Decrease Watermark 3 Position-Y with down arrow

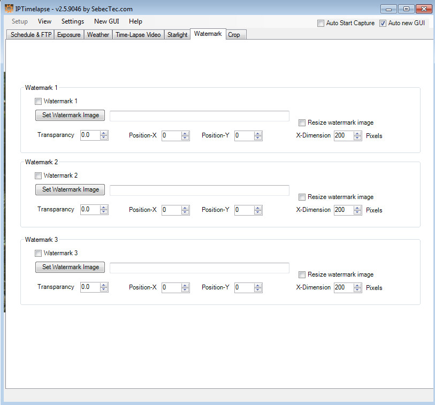point(258,290)
